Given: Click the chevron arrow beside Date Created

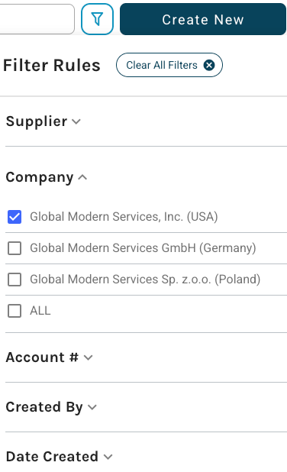Looking at the screenshot, I should click(x=108, y=457).
